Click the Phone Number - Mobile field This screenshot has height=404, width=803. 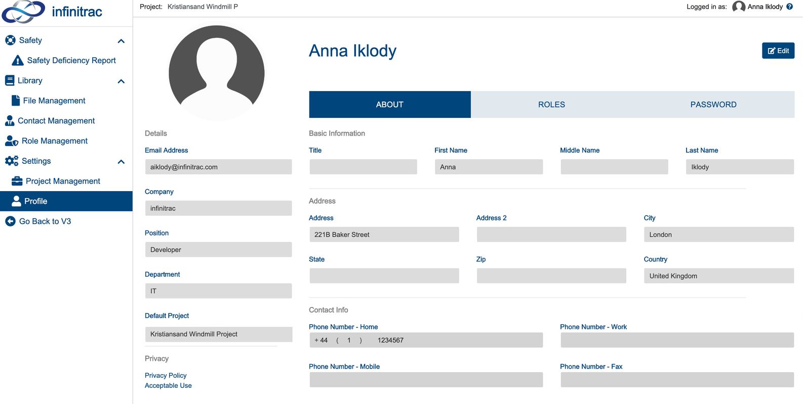pyautogui.click(x=426, y=380)
